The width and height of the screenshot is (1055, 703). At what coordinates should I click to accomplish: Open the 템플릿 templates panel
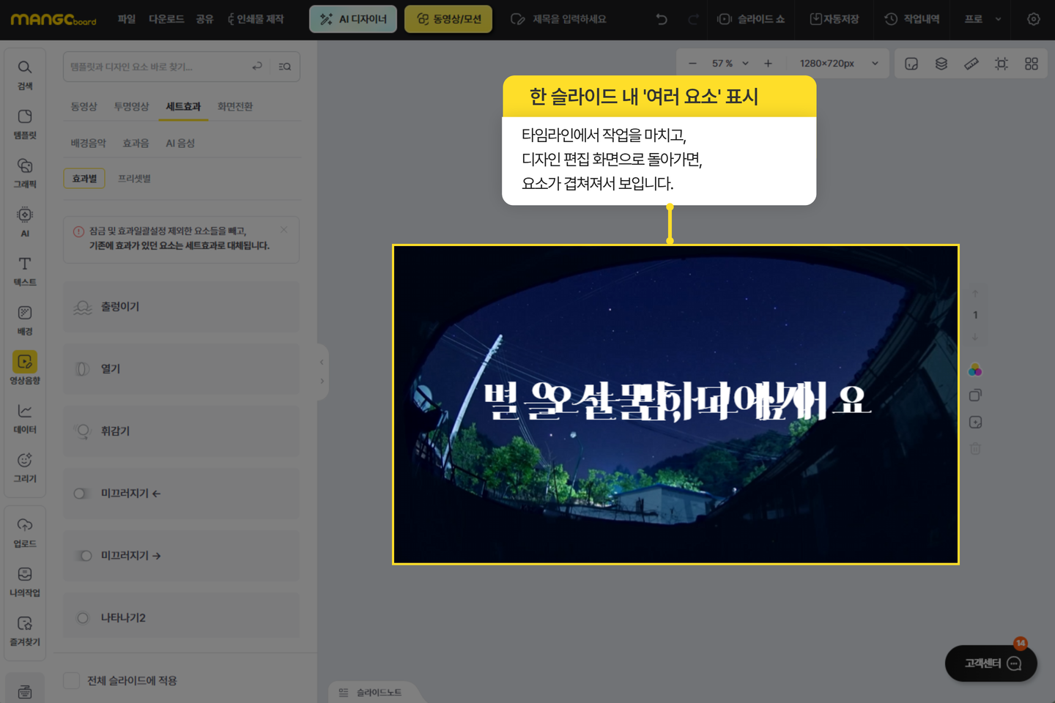tap(25, 124)
